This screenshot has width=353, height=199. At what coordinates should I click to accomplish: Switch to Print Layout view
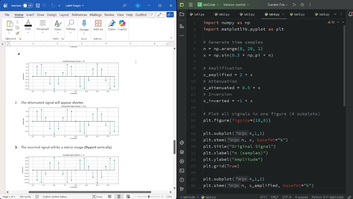[119, 197]
